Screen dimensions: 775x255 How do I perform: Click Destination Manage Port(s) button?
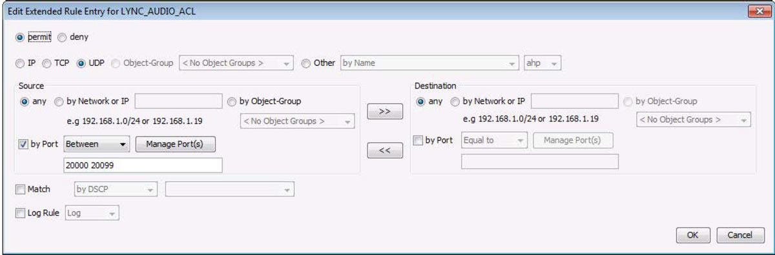(x=572, y=140)
